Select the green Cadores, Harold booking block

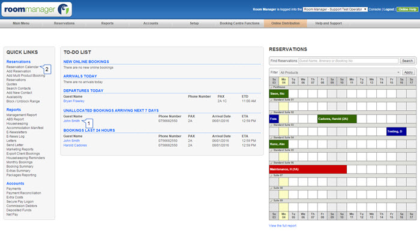[337, 119]
